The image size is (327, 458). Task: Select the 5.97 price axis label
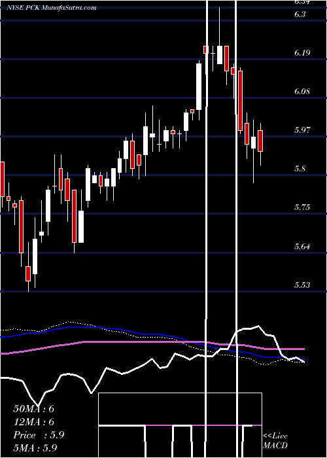(x=302, y=130)
